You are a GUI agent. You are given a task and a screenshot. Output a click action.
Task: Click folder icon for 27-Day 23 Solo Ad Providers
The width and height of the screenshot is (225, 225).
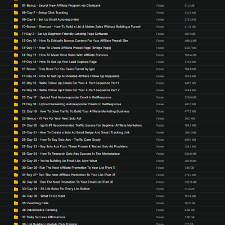16,147
